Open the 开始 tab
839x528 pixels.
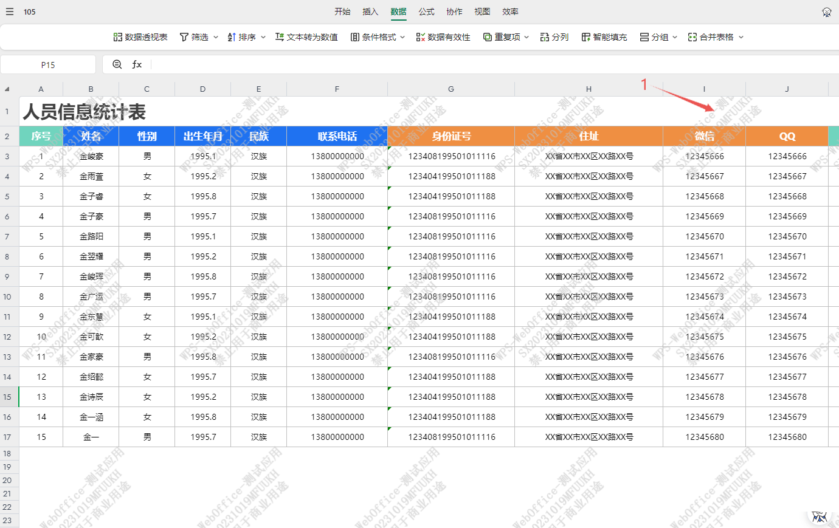pos(342,12)
